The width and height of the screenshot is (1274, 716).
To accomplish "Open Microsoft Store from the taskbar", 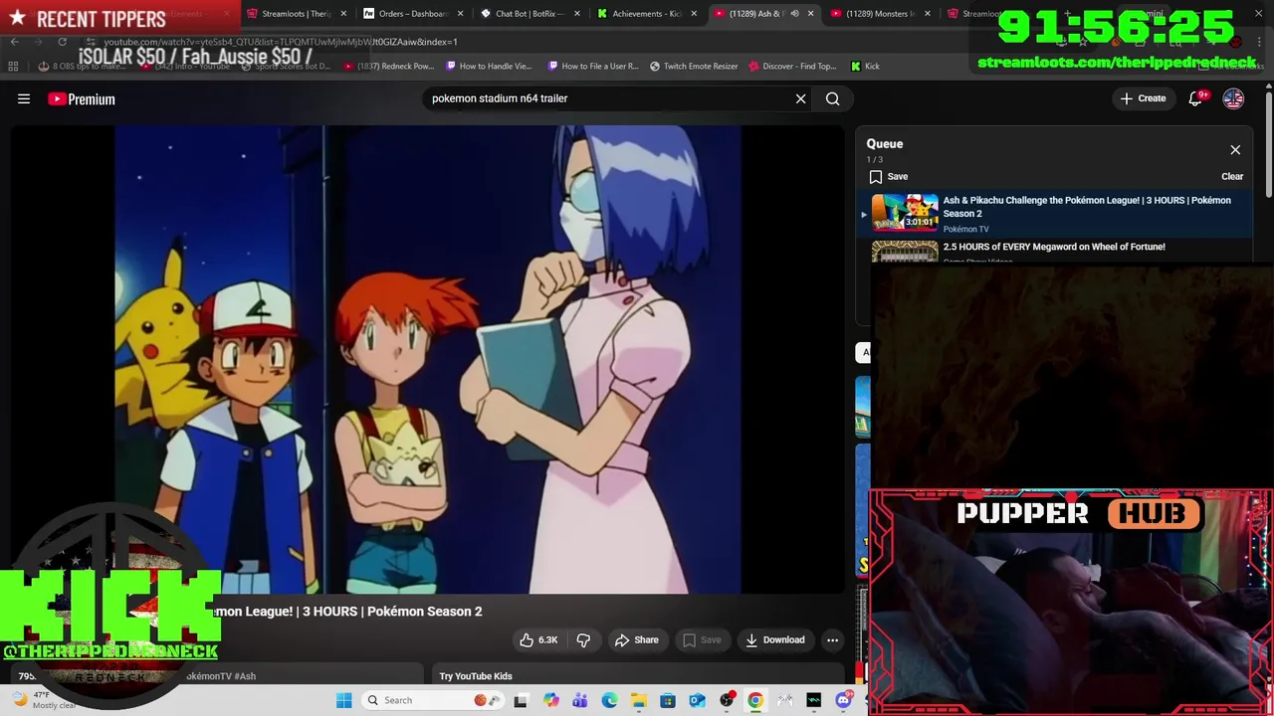I will (x=668, y=700).
